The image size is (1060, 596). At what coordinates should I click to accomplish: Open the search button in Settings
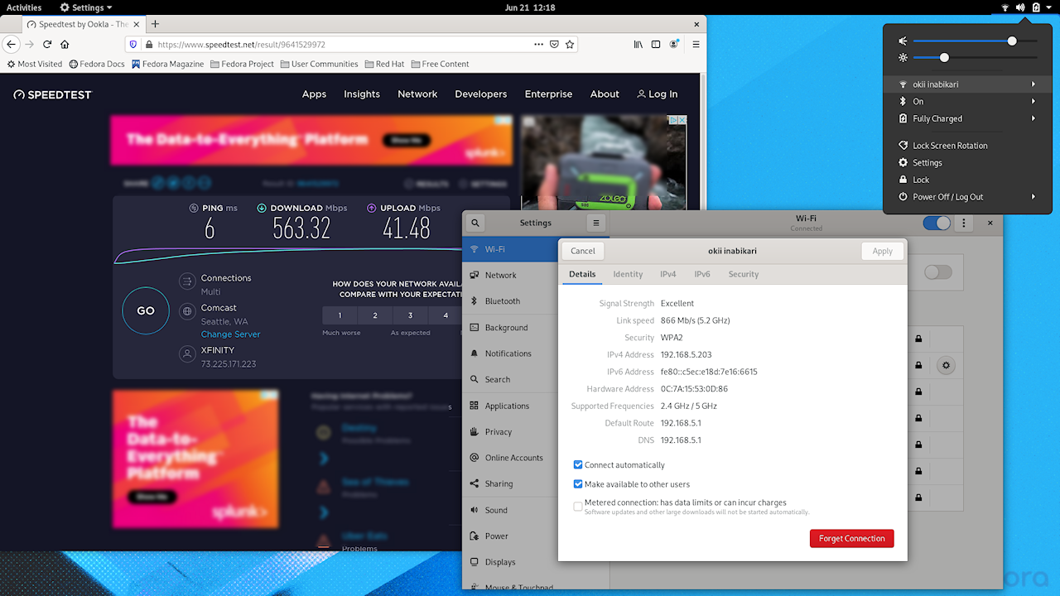[x=475, y=223]
